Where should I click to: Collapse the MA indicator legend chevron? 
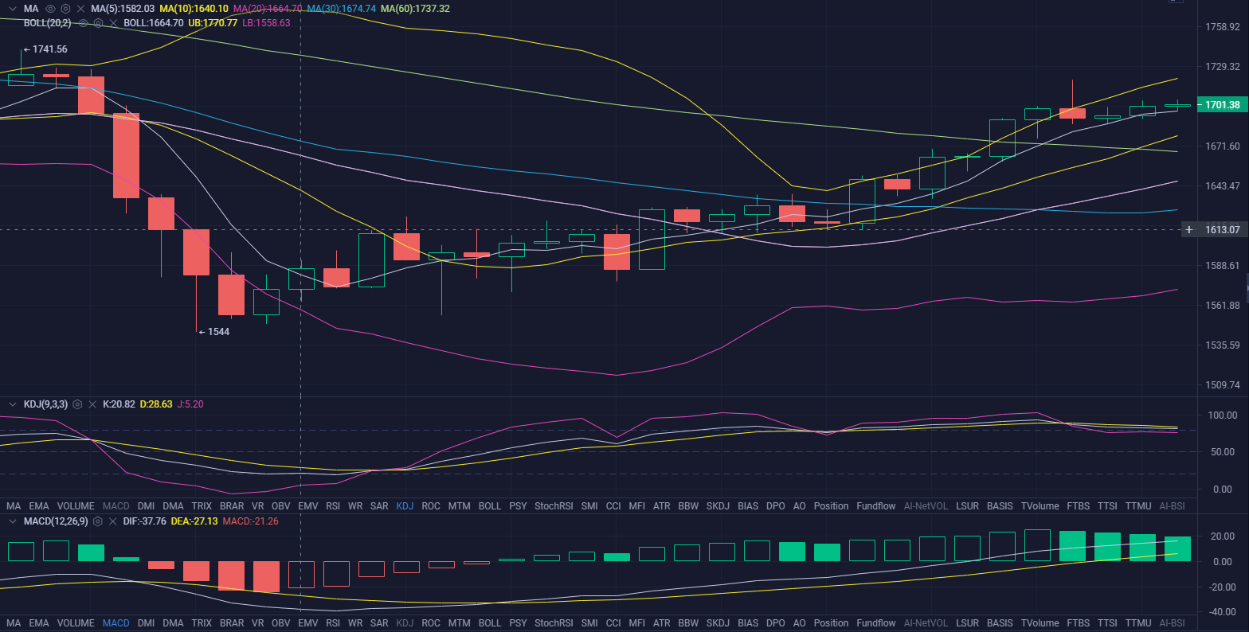click(12, 9)
